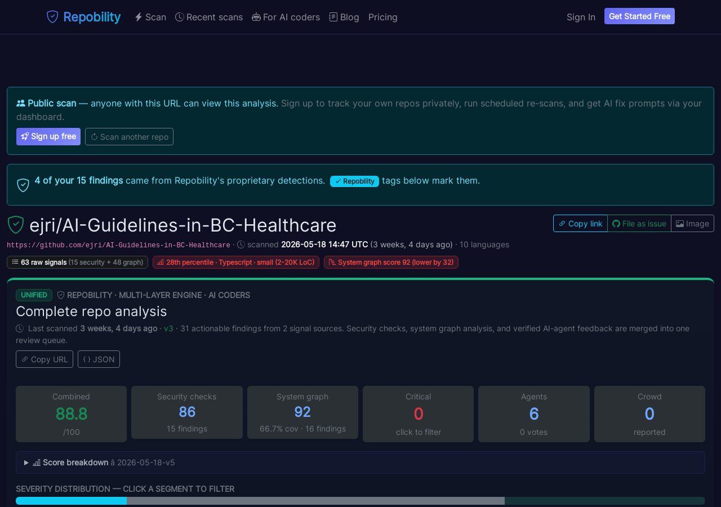Click 'Complete repo analysis' heading

(91, 311)
